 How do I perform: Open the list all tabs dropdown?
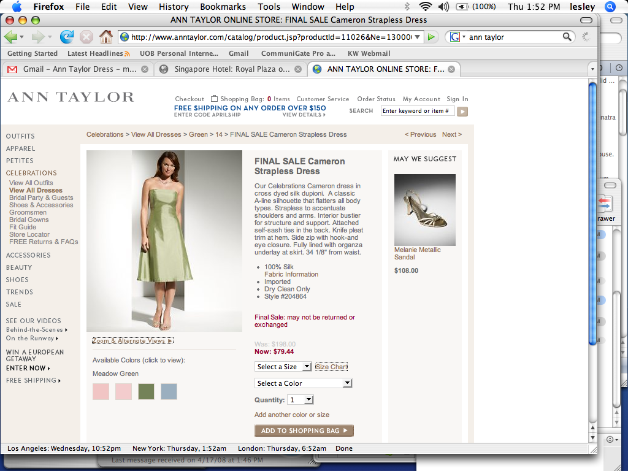click(x=593, y=69)
